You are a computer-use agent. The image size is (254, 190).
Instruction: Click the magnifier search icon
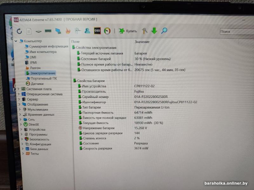[x=164, y=30]
